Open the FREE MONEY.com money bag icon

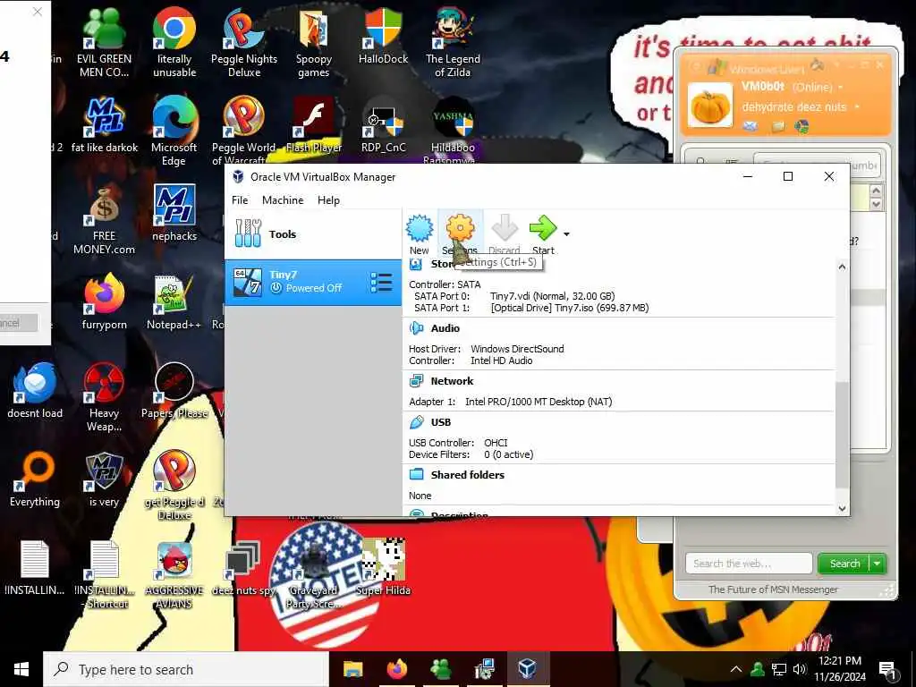click(x=104, y=221)
